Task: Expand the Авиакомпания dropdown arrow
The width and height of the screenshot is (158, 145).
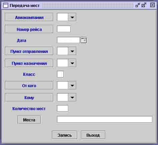Action: tap(72, 17)
